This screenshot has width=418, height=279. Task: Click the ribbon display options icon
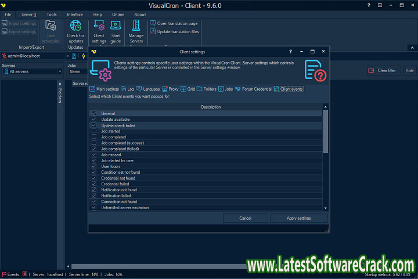click(x=380, y=5)
